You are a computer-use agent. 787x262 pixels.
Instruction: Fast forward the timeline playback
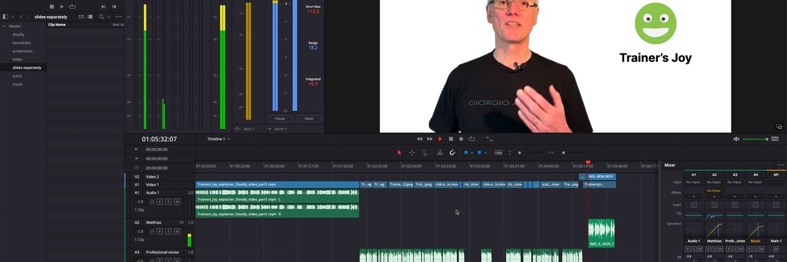pyautogui.click(x=430, y=139)
